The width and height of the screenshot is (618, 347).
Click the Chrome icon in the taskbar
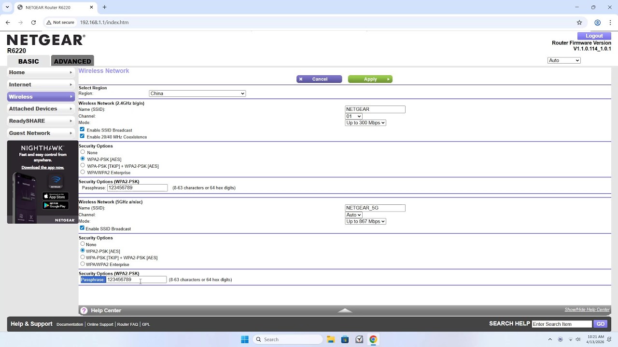373,339
